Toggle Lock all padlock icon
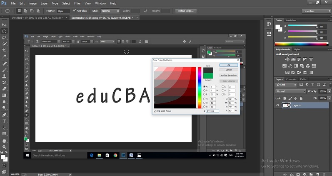The height and width of the screenshot is (176, 332). (x=301, y=98)
